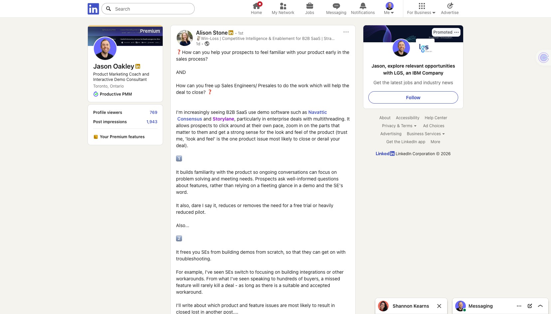This screenshot has width=551, height=314.
Task: Open Messaging panel options ellipsis
Action: (x=519, y=306)
